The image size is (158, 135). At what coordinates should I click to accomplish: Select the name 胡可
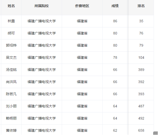click(x=11, y=33)
